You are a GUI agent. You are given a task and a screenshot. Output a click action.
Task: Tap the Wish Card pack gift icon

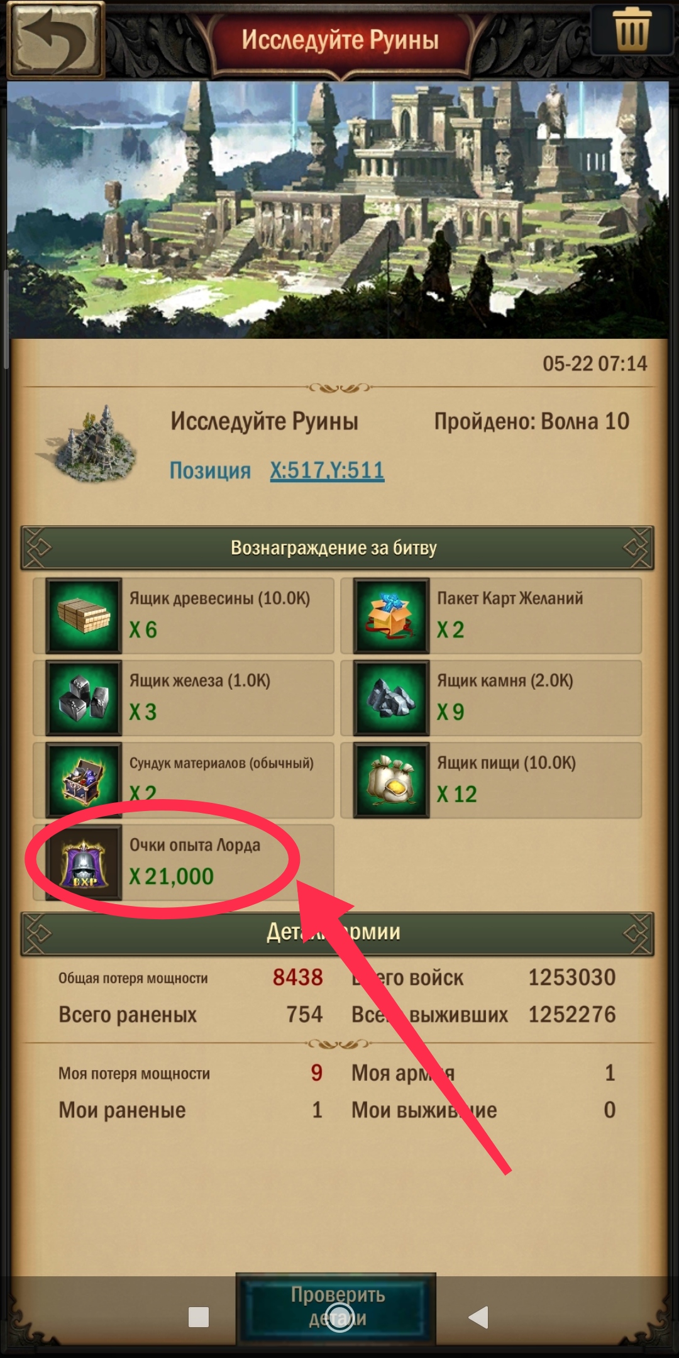tap(391, 616)
